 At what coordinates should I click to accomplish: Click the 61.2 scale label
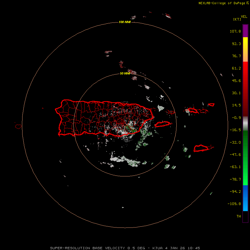[236, 68]
